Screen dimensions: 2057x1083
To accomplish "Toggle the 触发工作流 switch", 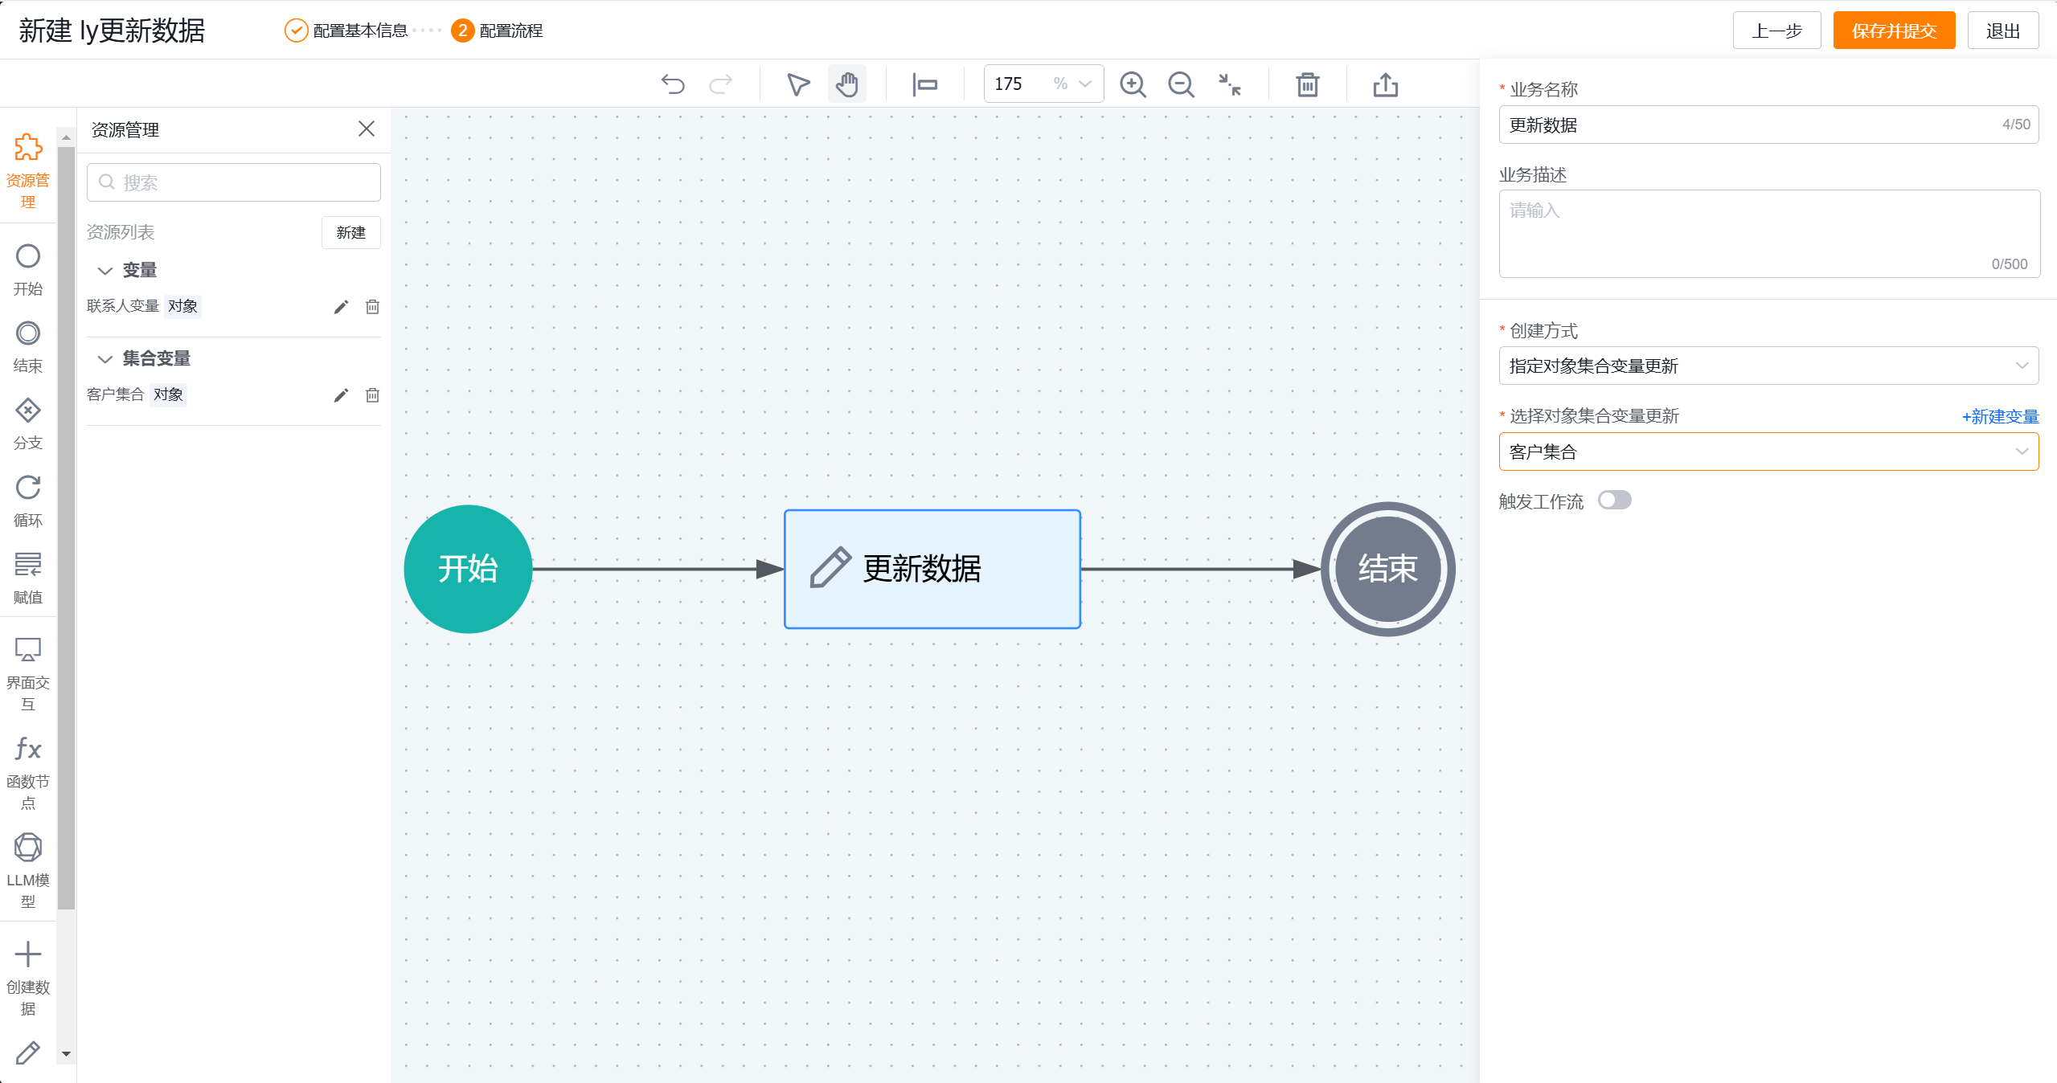I will [x=1614, y=501].
